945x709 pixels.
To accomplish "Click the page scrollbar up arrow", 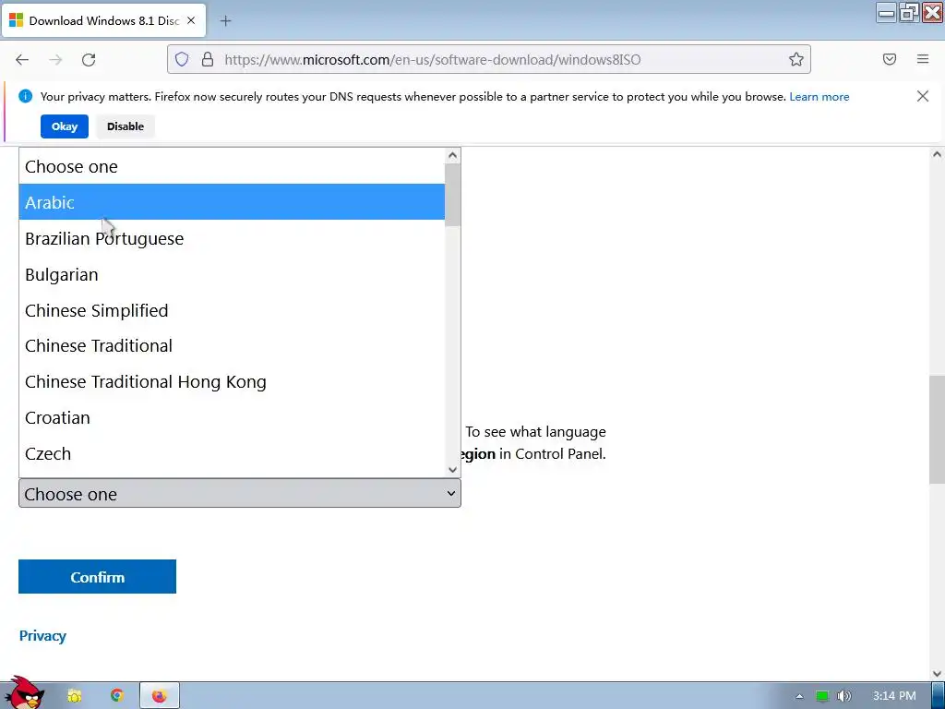I will coord(937,154).
